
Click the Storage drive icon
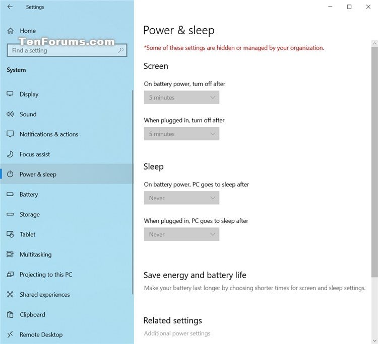pos(10,214)
